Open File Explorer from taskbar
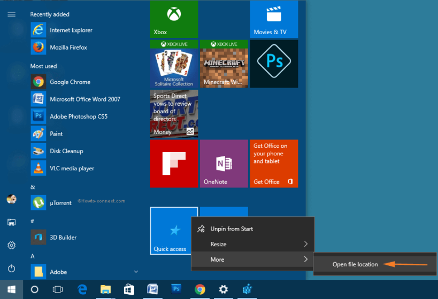Image resolution: width=438 pixels, height=299 pixels. click(x=105, y=289)
